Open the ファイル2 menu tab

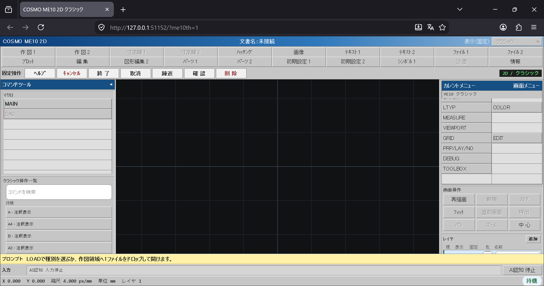tap(515, 52)
